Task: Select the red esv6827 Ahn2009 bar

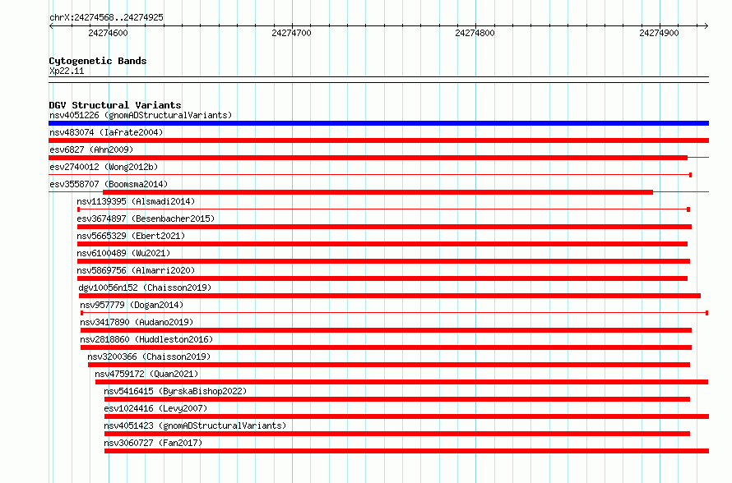Action: point(368,158)
